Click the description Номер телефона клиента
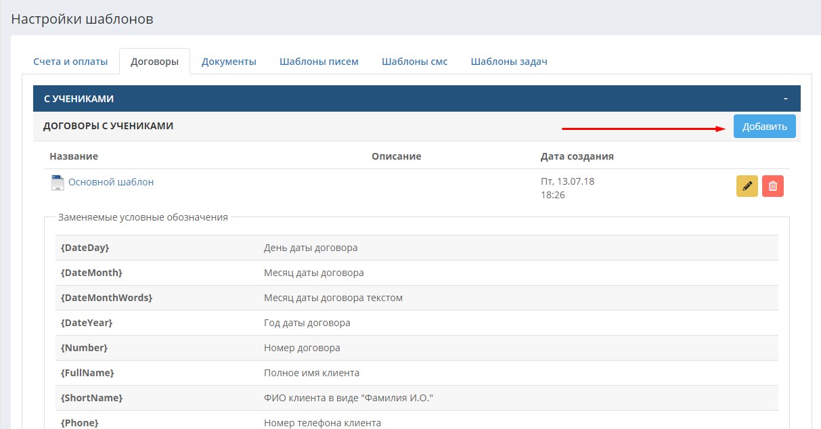Screen dimensions: 821x429 [x=322, y=423]
